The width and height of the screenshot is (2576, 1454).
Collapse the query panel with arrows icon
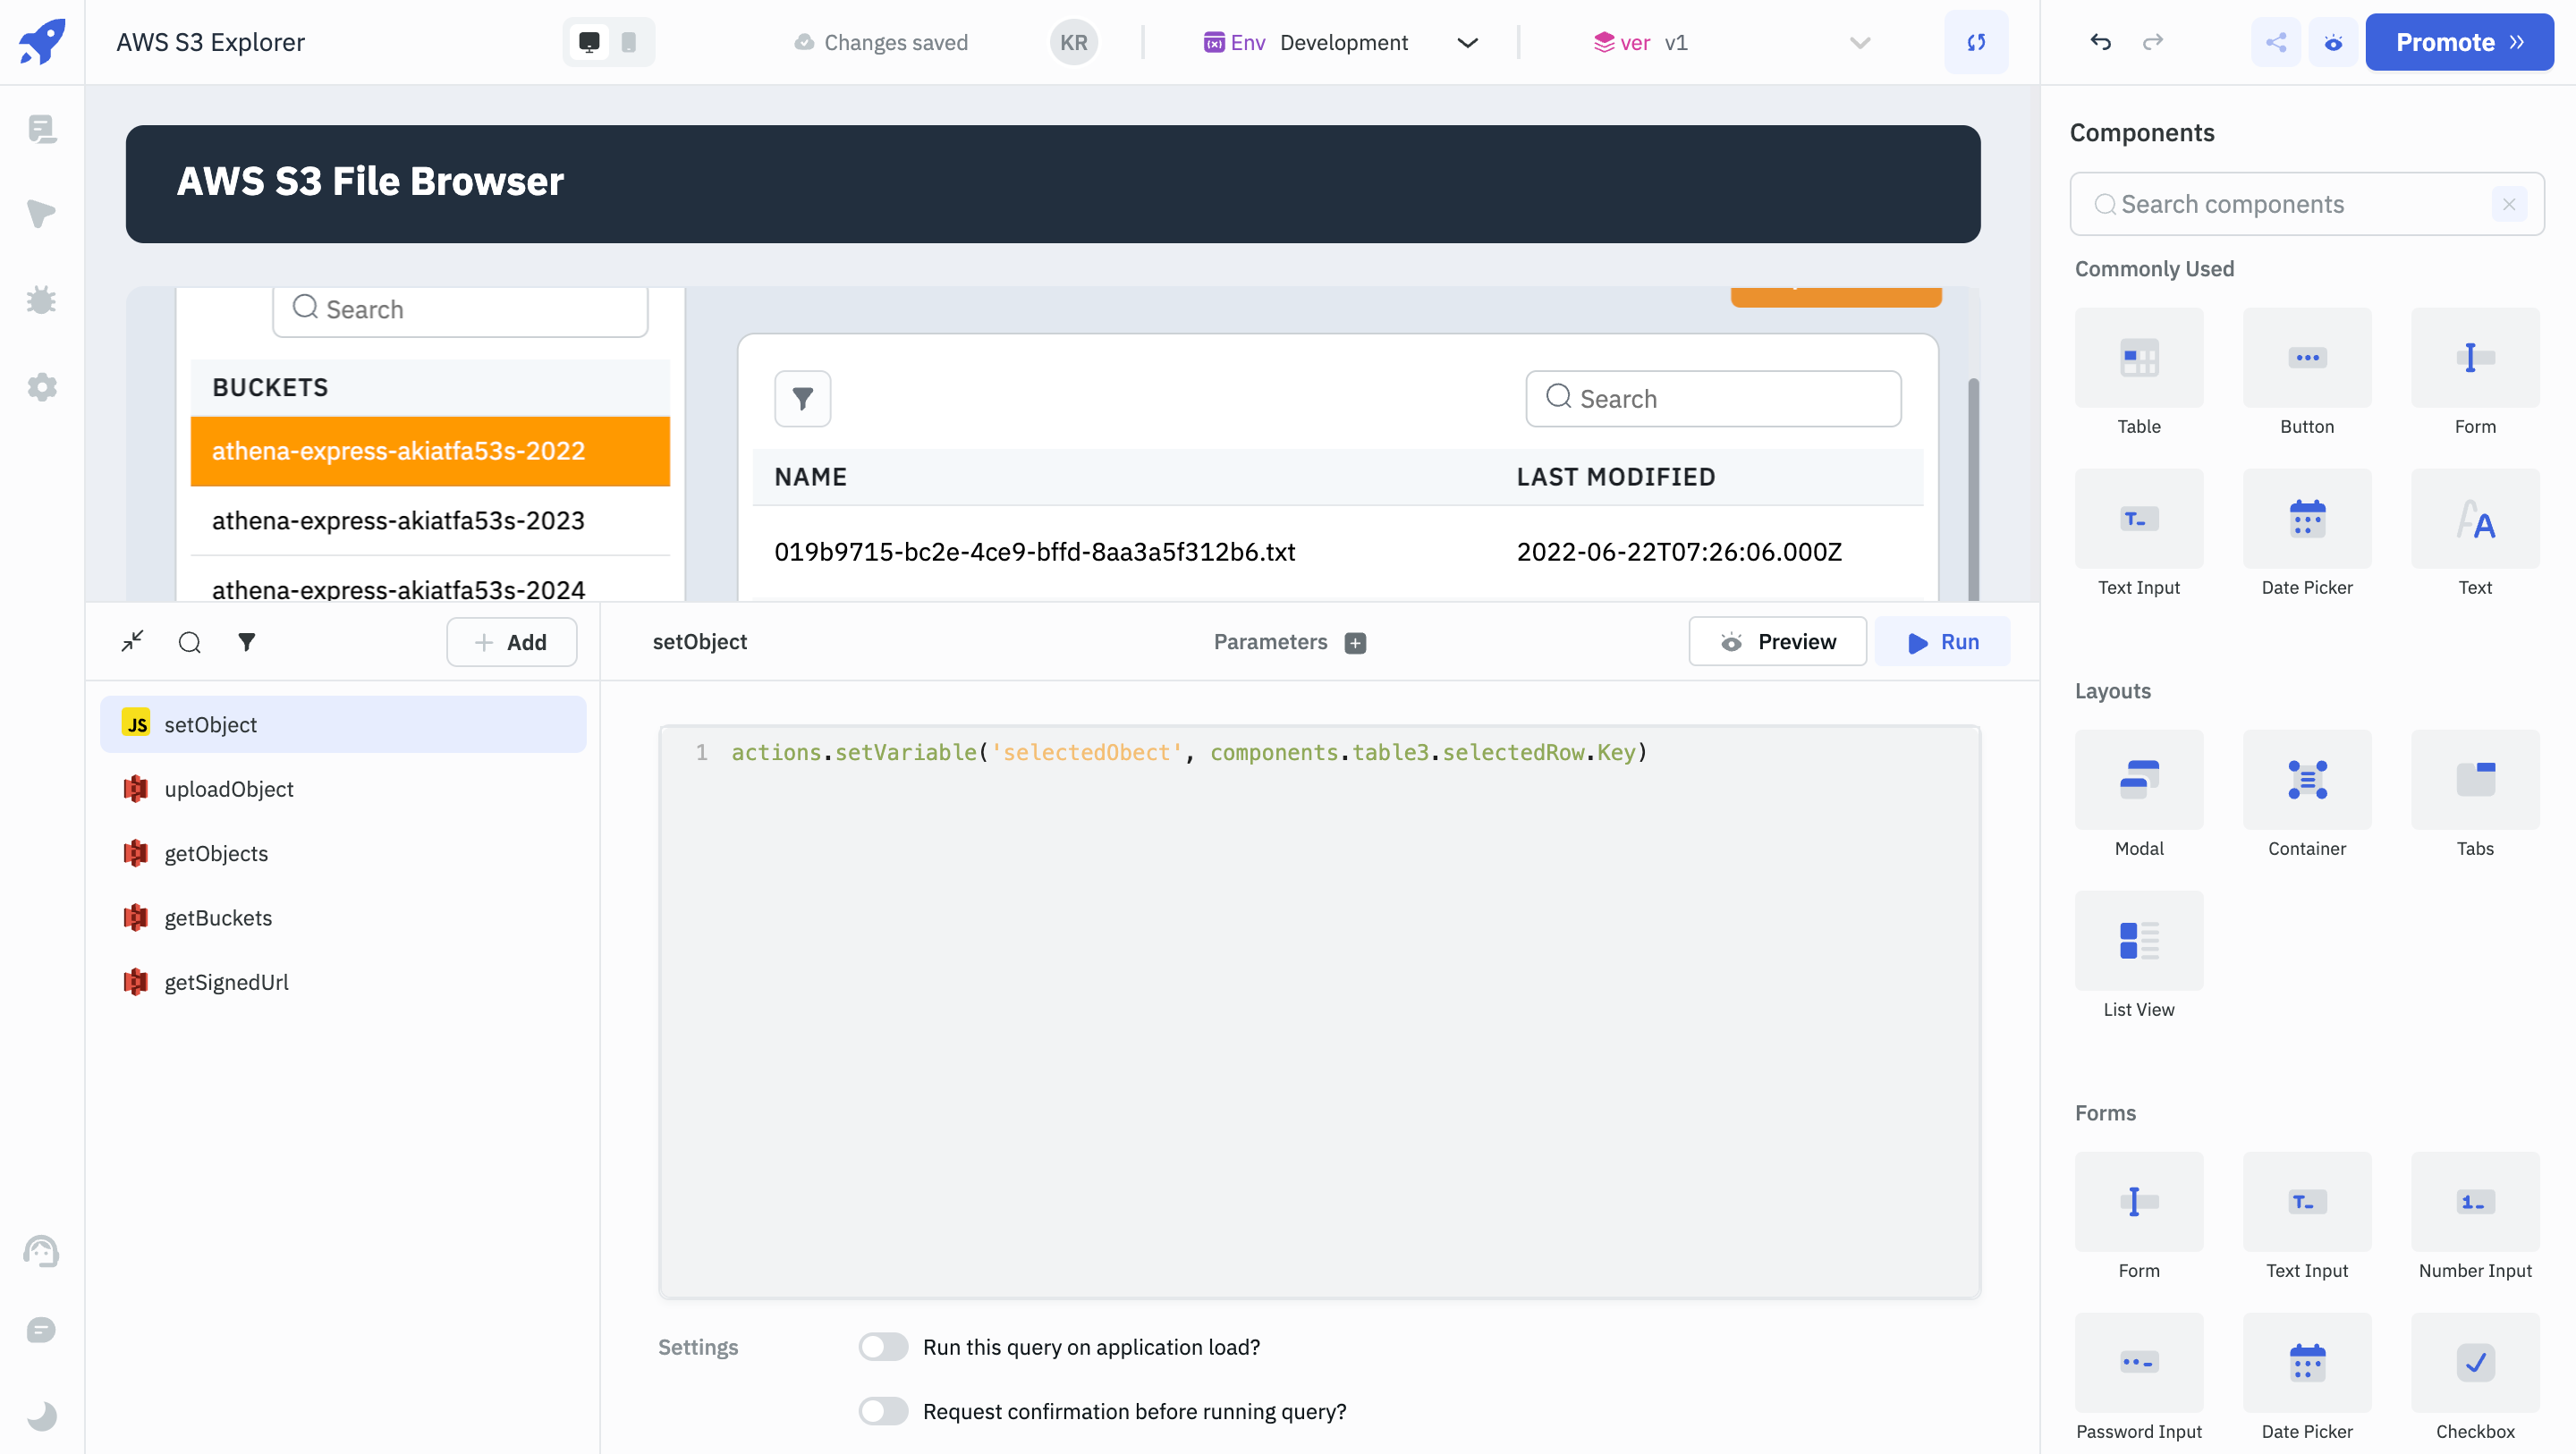click(132, 641)
